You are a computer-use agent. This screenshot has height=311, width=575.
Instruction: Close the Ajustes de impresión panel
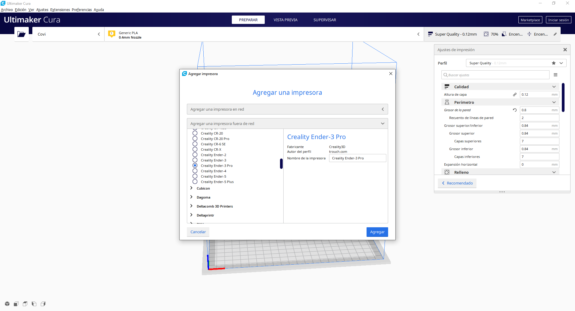[565, 50]
